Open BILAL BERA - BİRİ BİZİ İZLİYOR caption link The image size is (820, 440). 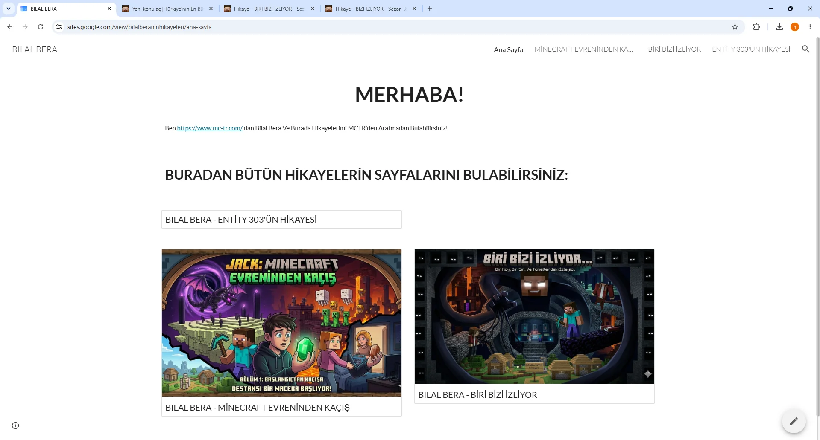pos(477,395)
